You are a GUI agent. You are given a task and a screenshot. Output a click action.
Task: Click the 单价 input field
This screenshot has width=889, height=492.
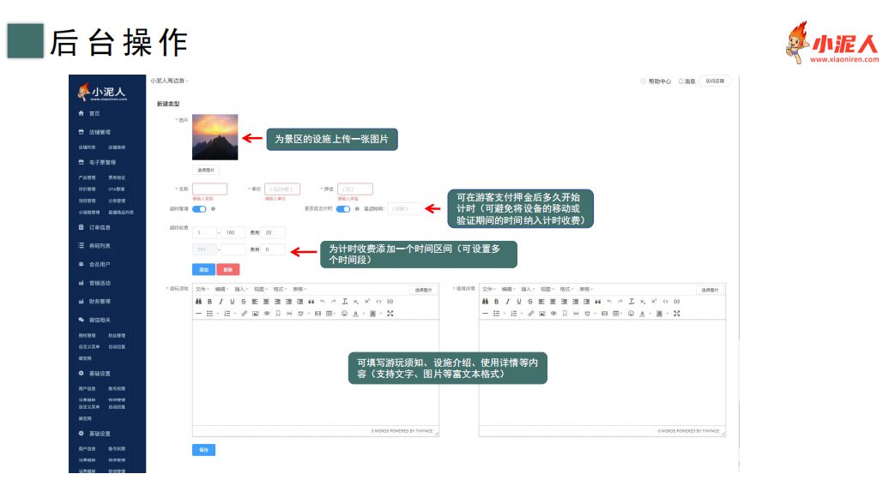pos(281,189)
